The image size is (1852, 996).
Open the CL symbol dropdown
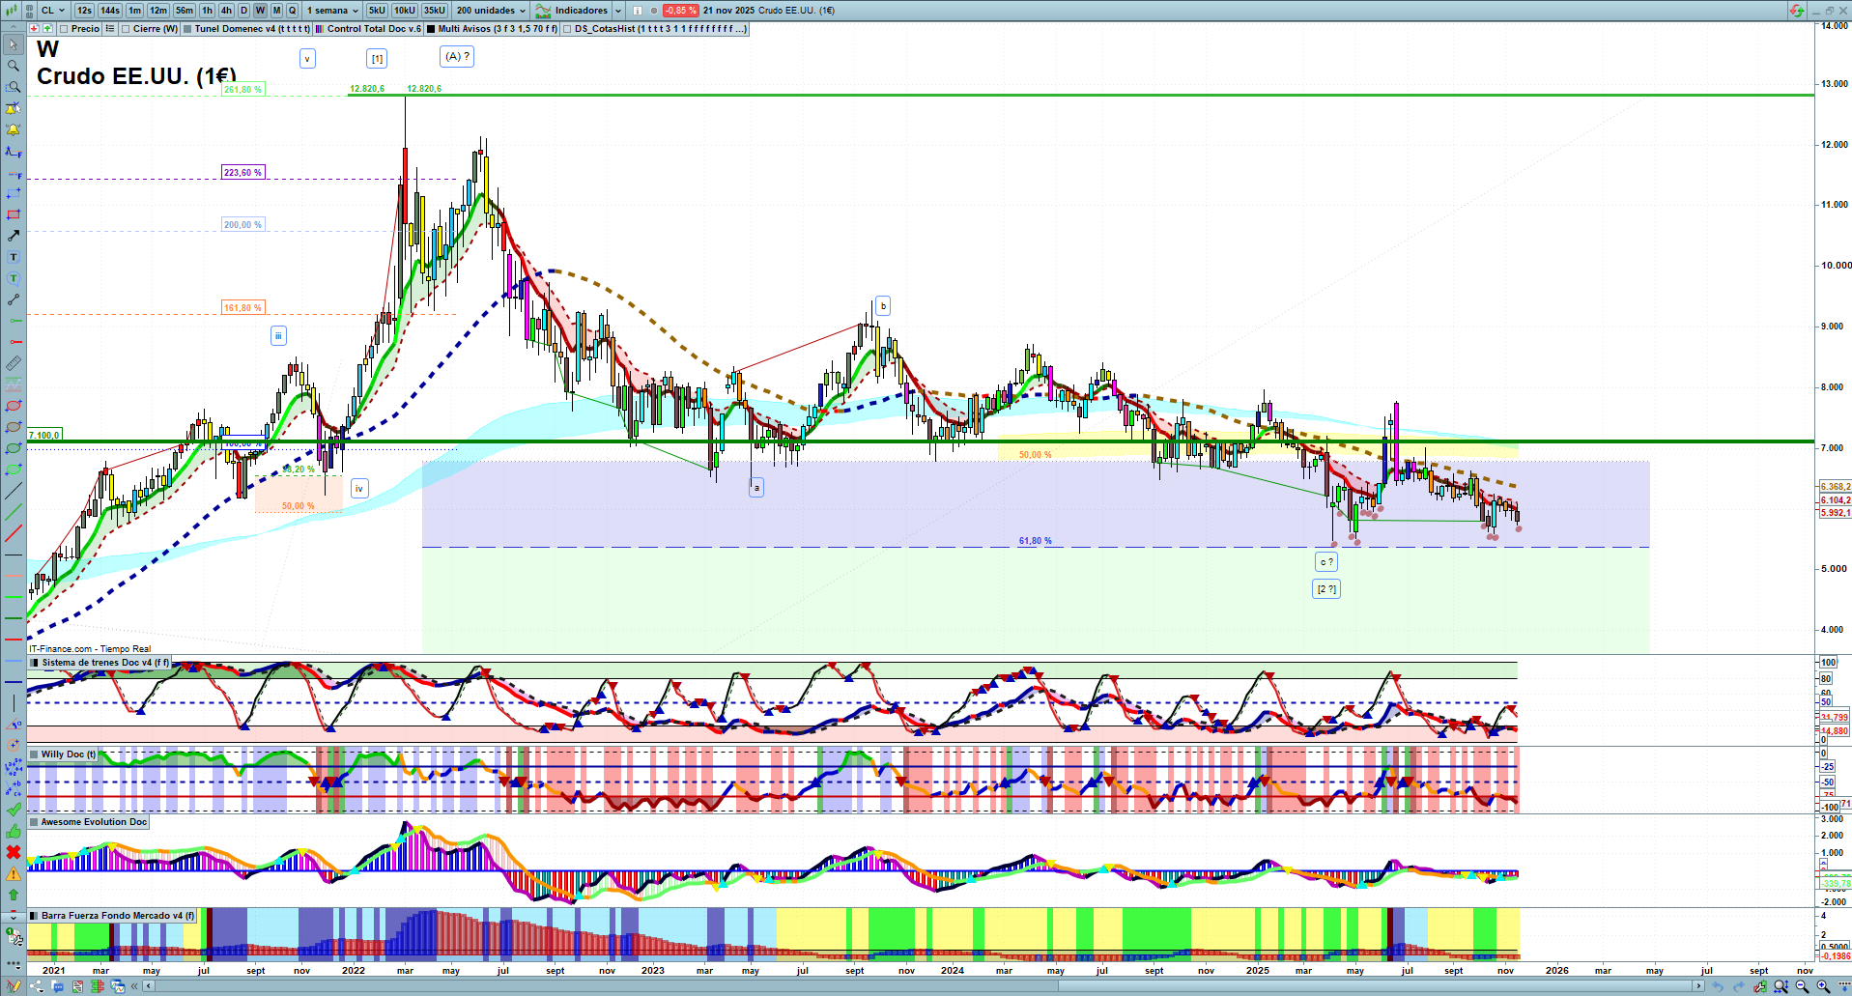point(53,11)
